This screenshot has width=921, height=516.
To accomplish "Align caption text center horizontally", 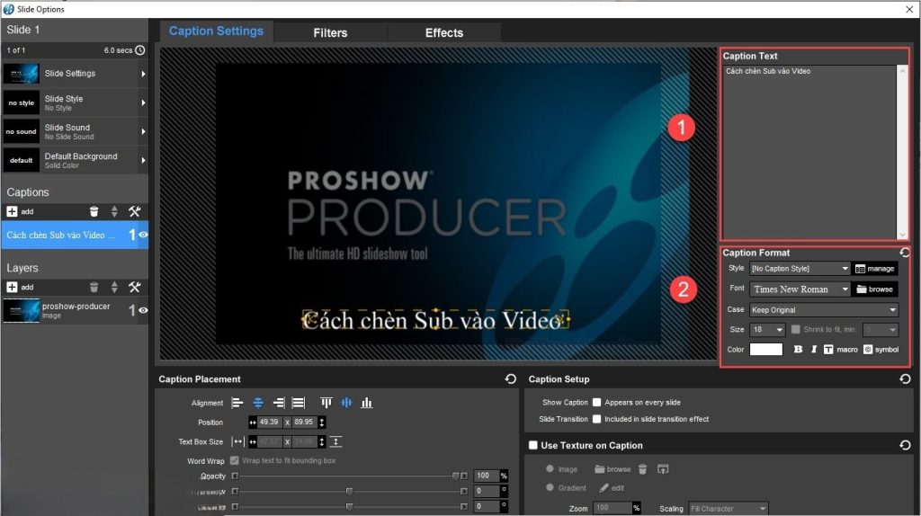I will pyautogui.click(x=258, y=403).
